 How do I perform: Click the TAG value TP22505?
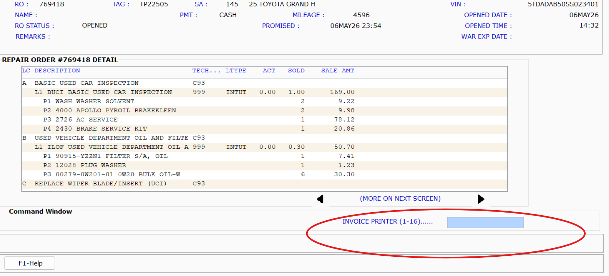[x=154, y=4]
